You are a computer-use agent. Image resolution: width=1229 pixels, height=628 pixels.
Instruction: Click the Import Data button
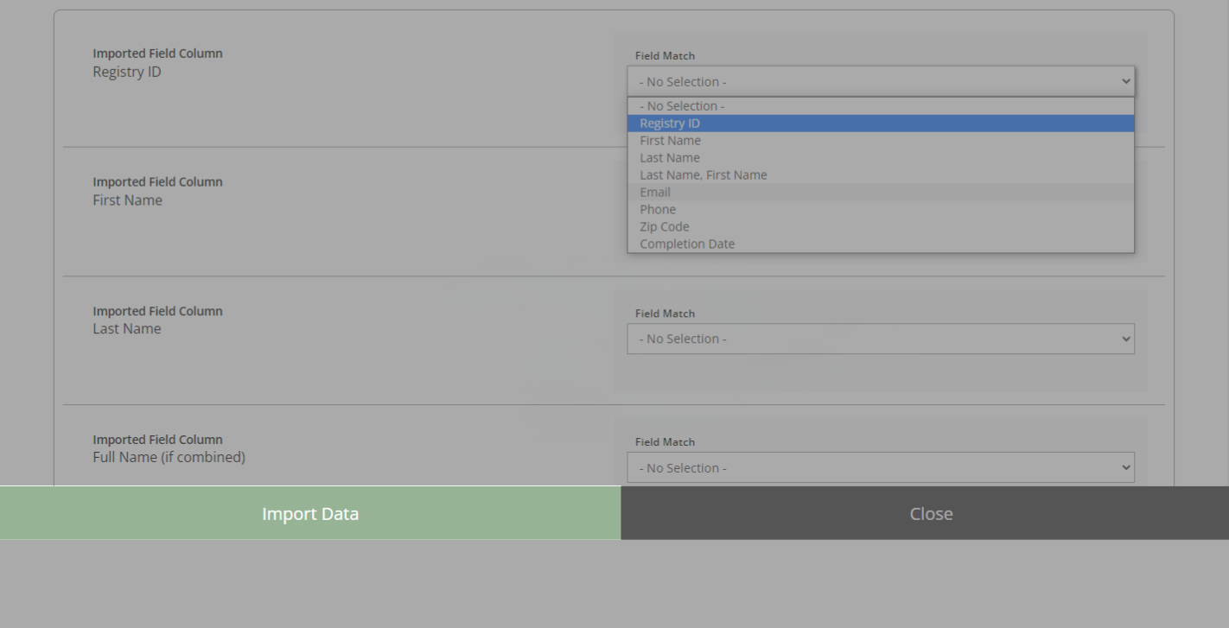(x=310, y=513)
